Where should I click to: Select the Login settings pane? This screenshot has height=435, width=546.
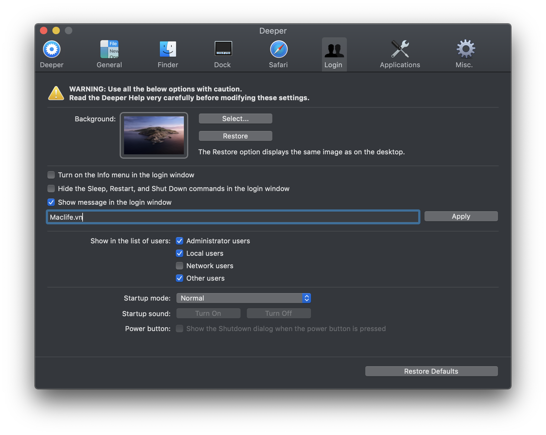(x=333, y=54)
